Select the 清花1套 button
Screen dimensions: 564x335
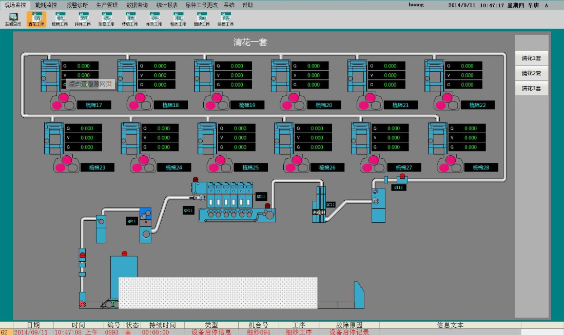pos(531,58)
